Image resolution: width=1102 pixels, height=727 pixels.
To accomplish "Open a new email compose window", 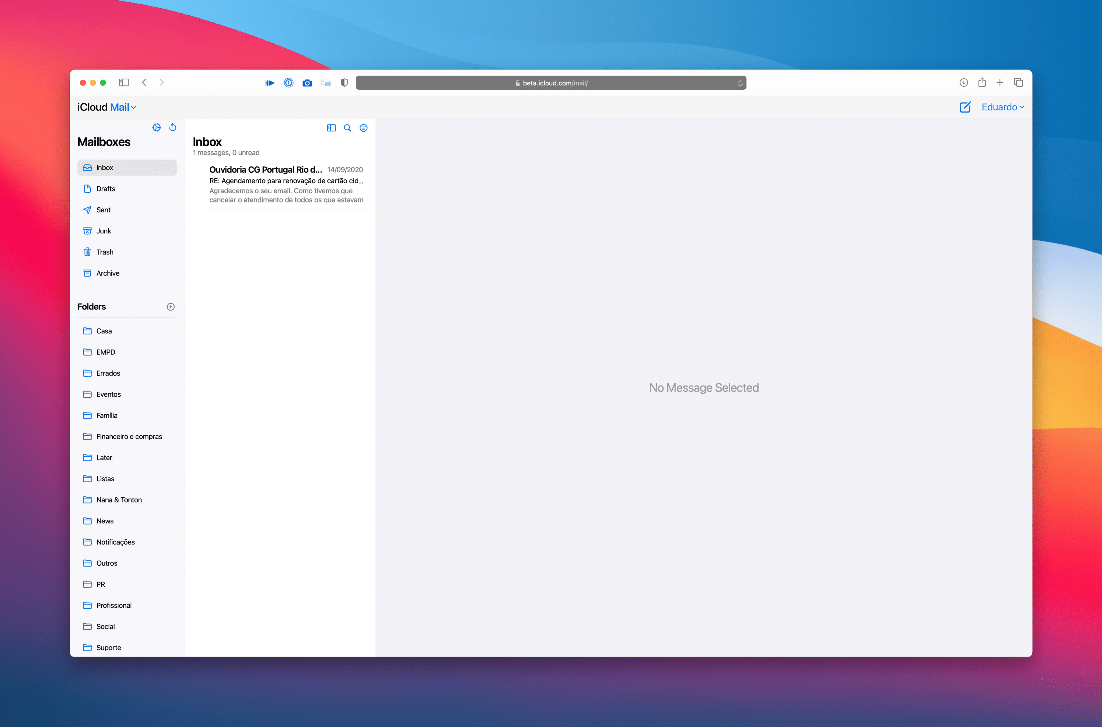I will [965, 107].
